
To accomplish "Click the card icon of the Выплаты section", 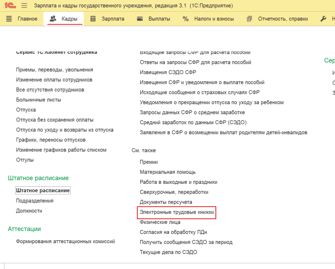I will pos(140,19).
